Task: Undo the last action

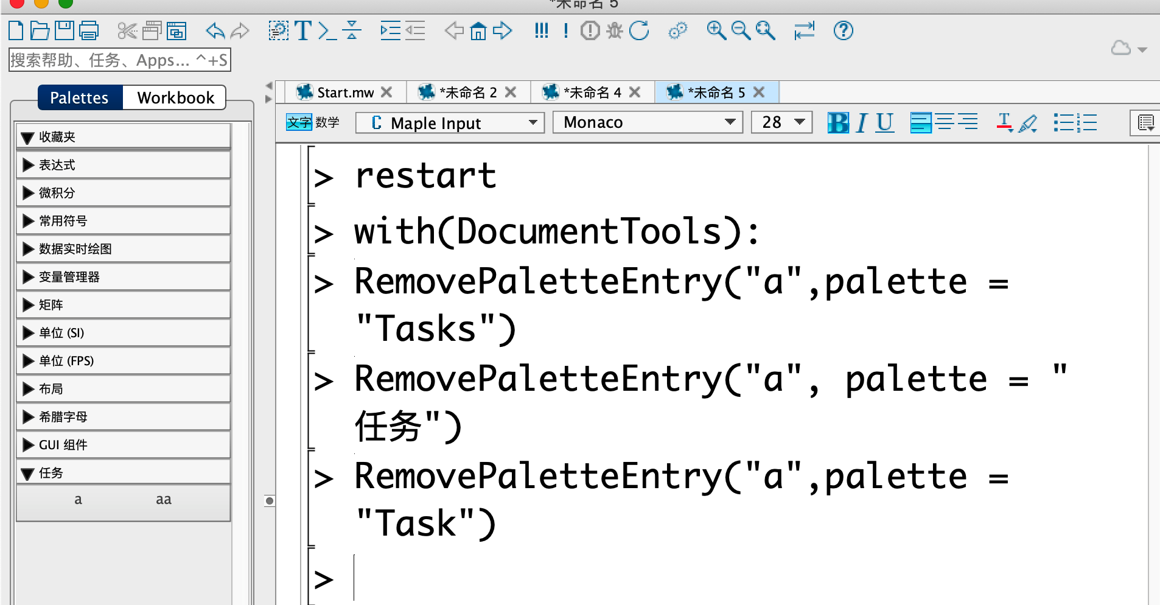Action: tap(215, 30)
